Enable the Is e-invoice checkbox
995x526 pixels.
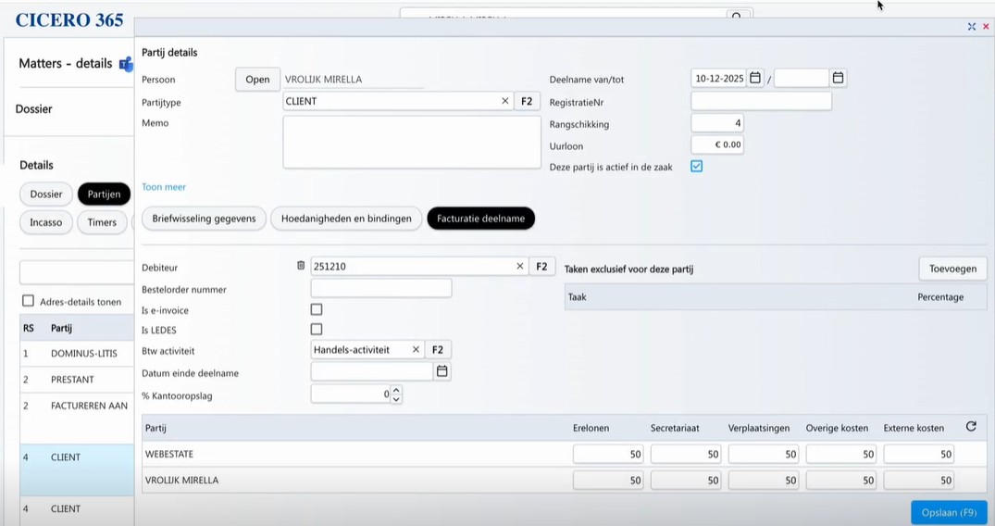tap(317, 309)
